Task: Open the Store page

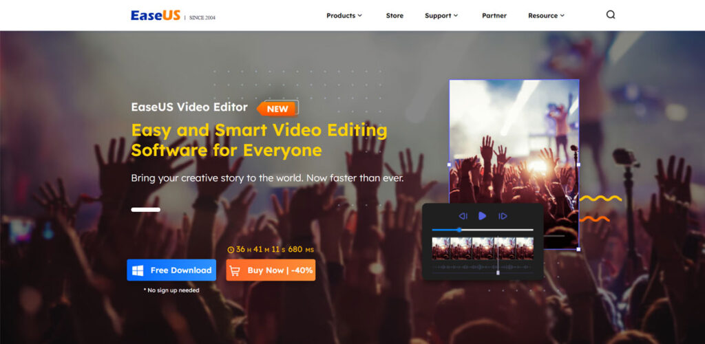Action: [394, 16]
